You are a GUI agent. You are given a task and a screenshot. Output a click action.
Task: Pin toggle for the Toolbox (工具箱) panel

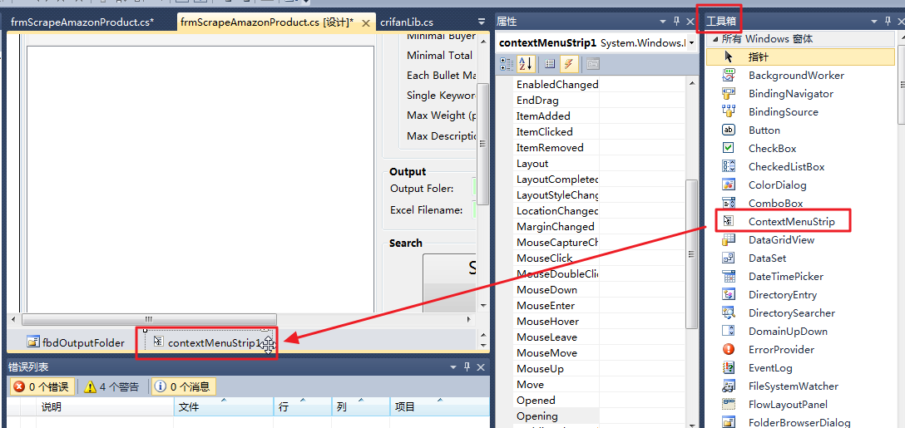click(x=888, y=22)
